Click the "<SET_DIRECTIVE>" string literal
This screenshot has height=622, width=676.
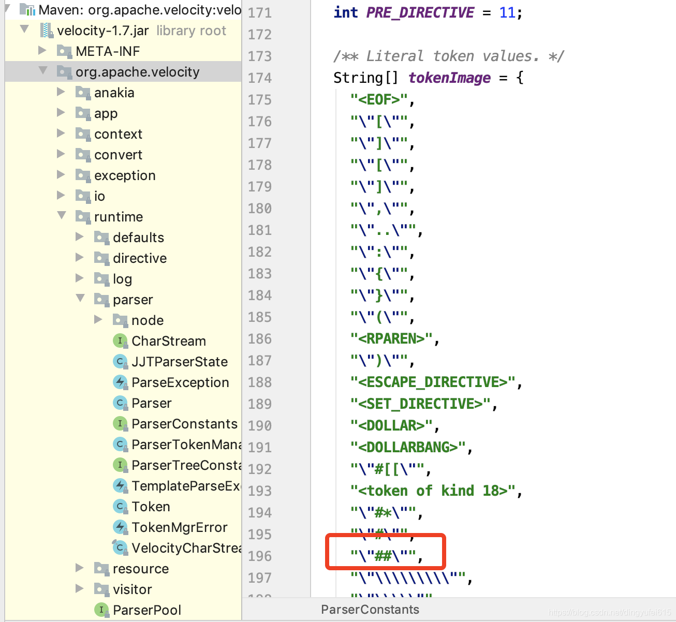420,404
